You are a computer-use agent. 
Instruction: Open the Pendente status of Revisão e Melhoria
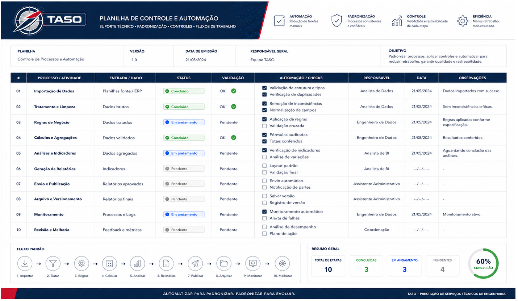tap(184, 230)
